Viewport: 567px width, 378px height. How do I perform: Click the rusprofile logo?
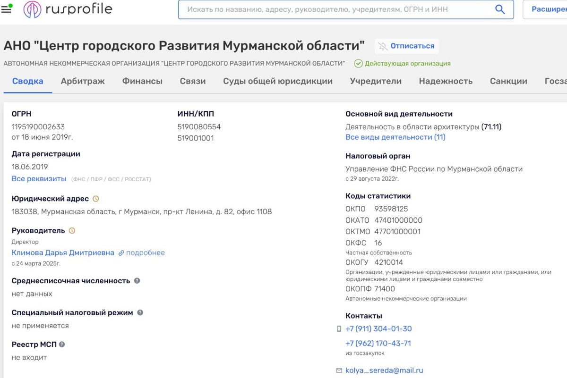point(68,9)
